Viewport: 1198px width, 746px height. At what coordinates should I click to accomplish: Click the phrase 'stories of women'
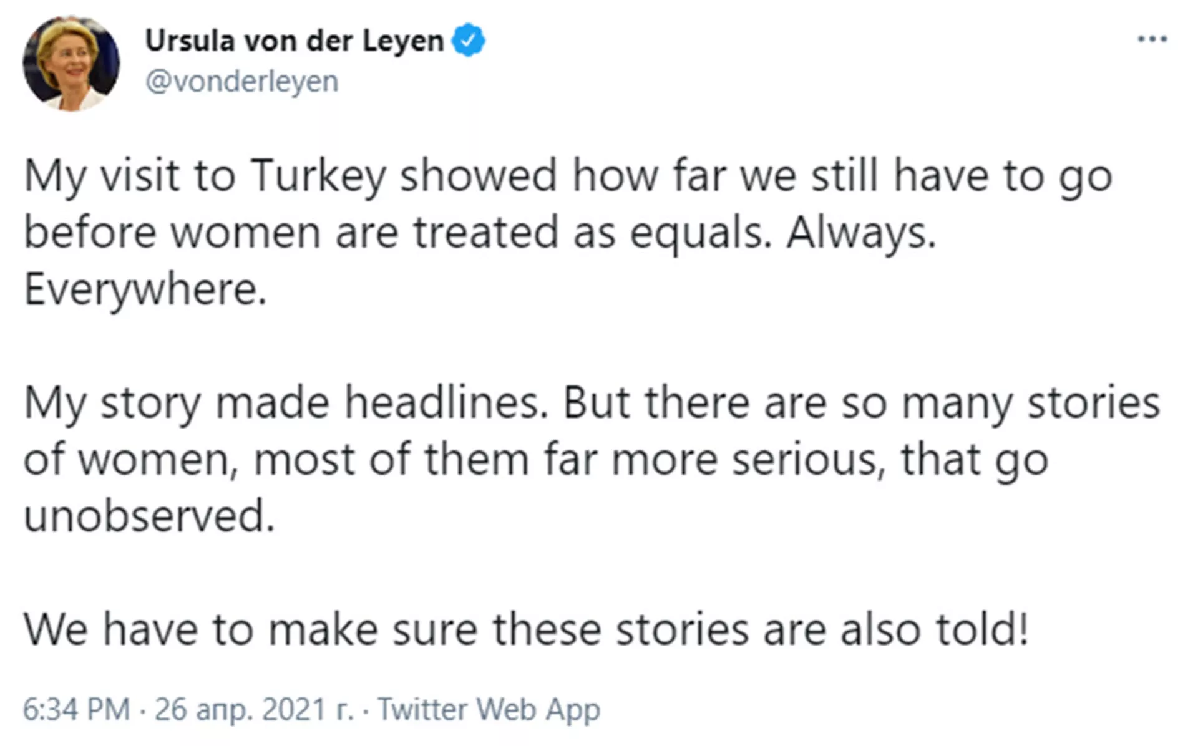(x=592, y=432)
